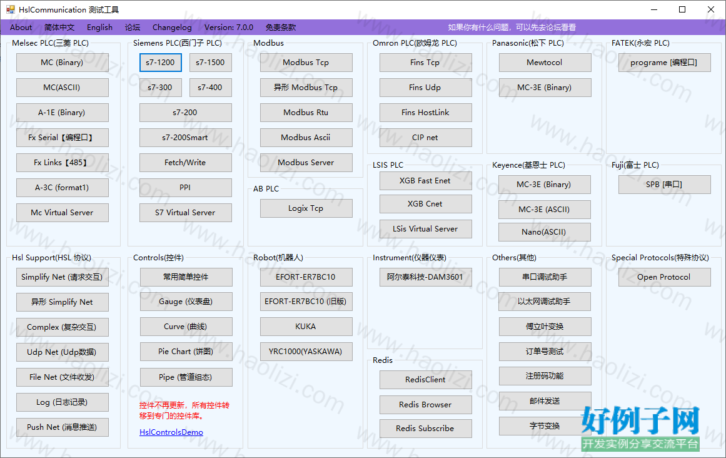Image resolution: width=726 pixels, height=458 pixels.
Task: Open the Modbus Tcp test
Action: (306, 63)
